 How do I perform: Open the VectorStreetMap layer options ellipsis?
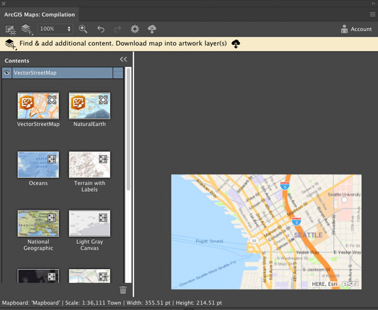click(x=118, y=72)
